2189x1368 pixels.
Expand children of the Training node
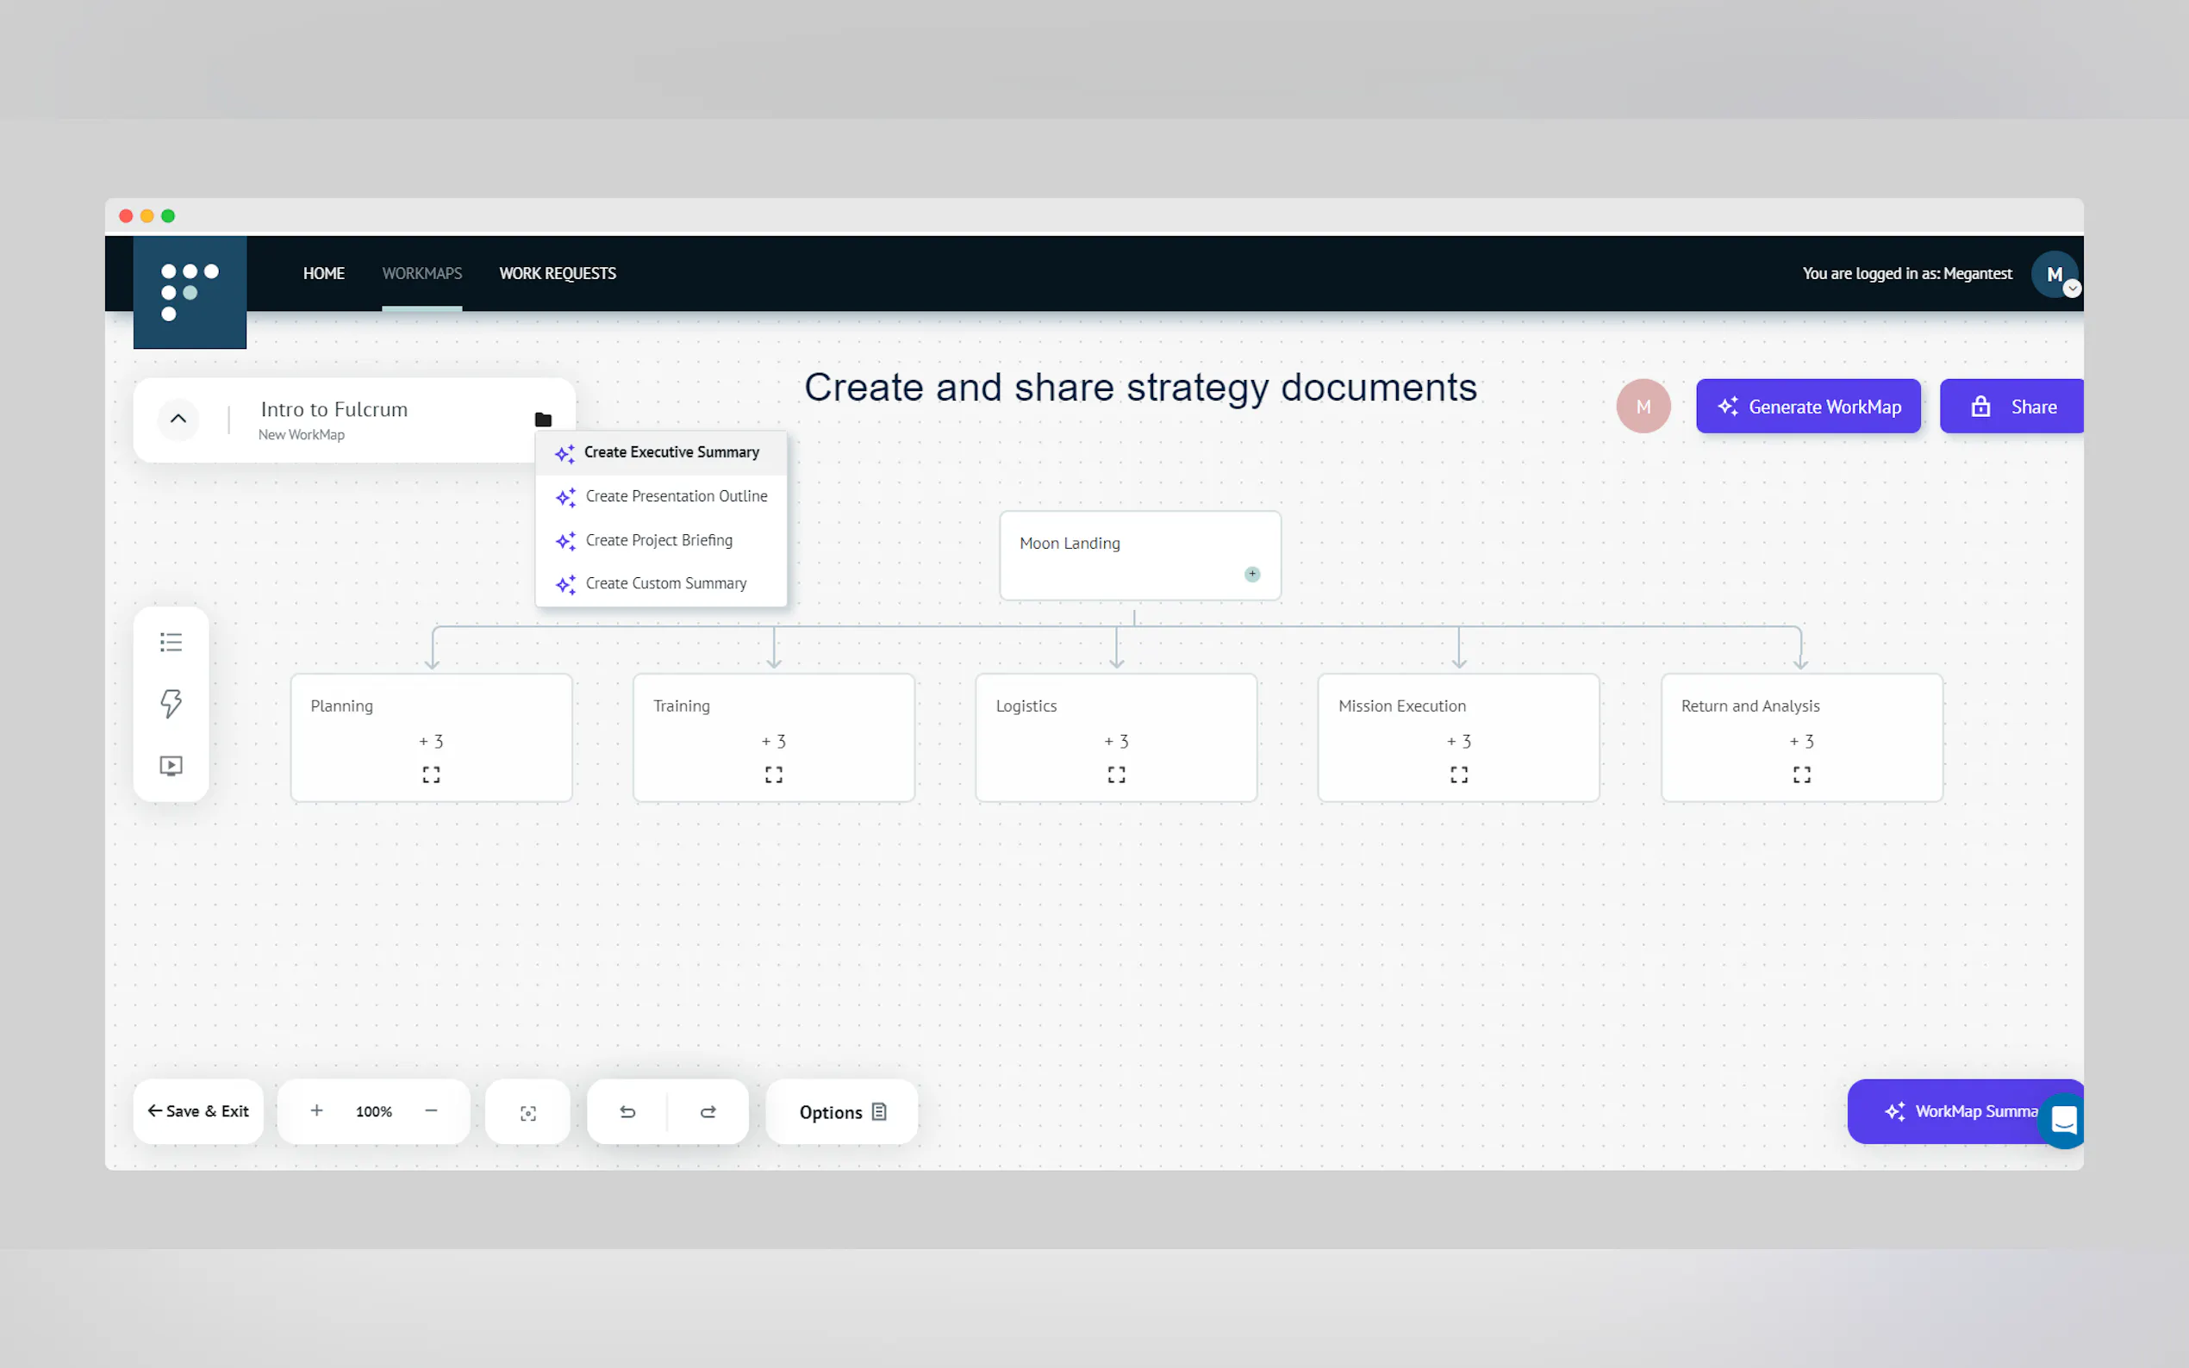[x=774, y=741]
